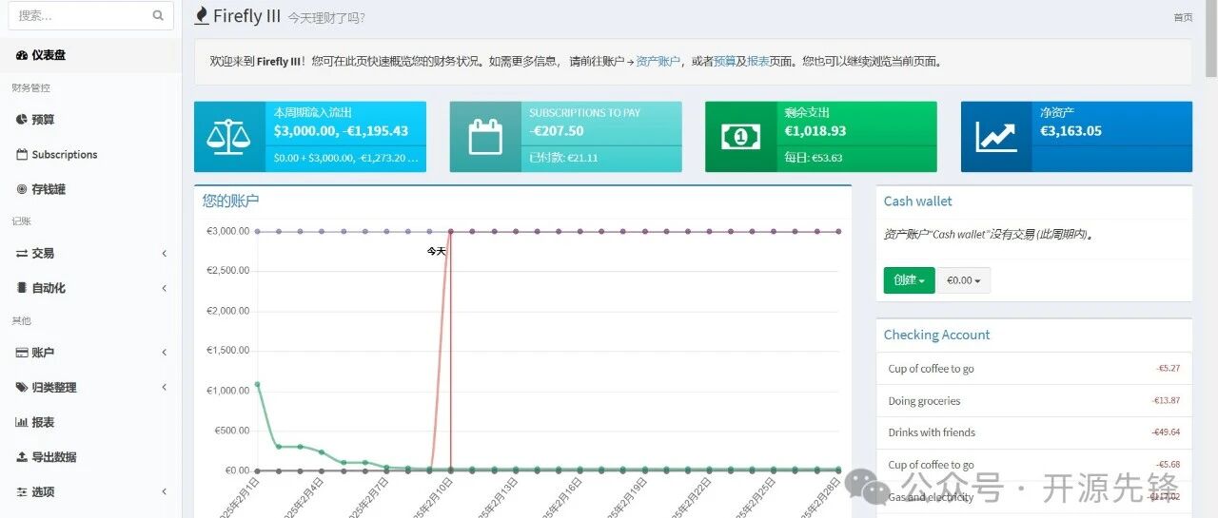The height and width of the screenshot is (518, 1218).
Task: Click the 首页 breadcrumb link
Action: coord(1183,17)
